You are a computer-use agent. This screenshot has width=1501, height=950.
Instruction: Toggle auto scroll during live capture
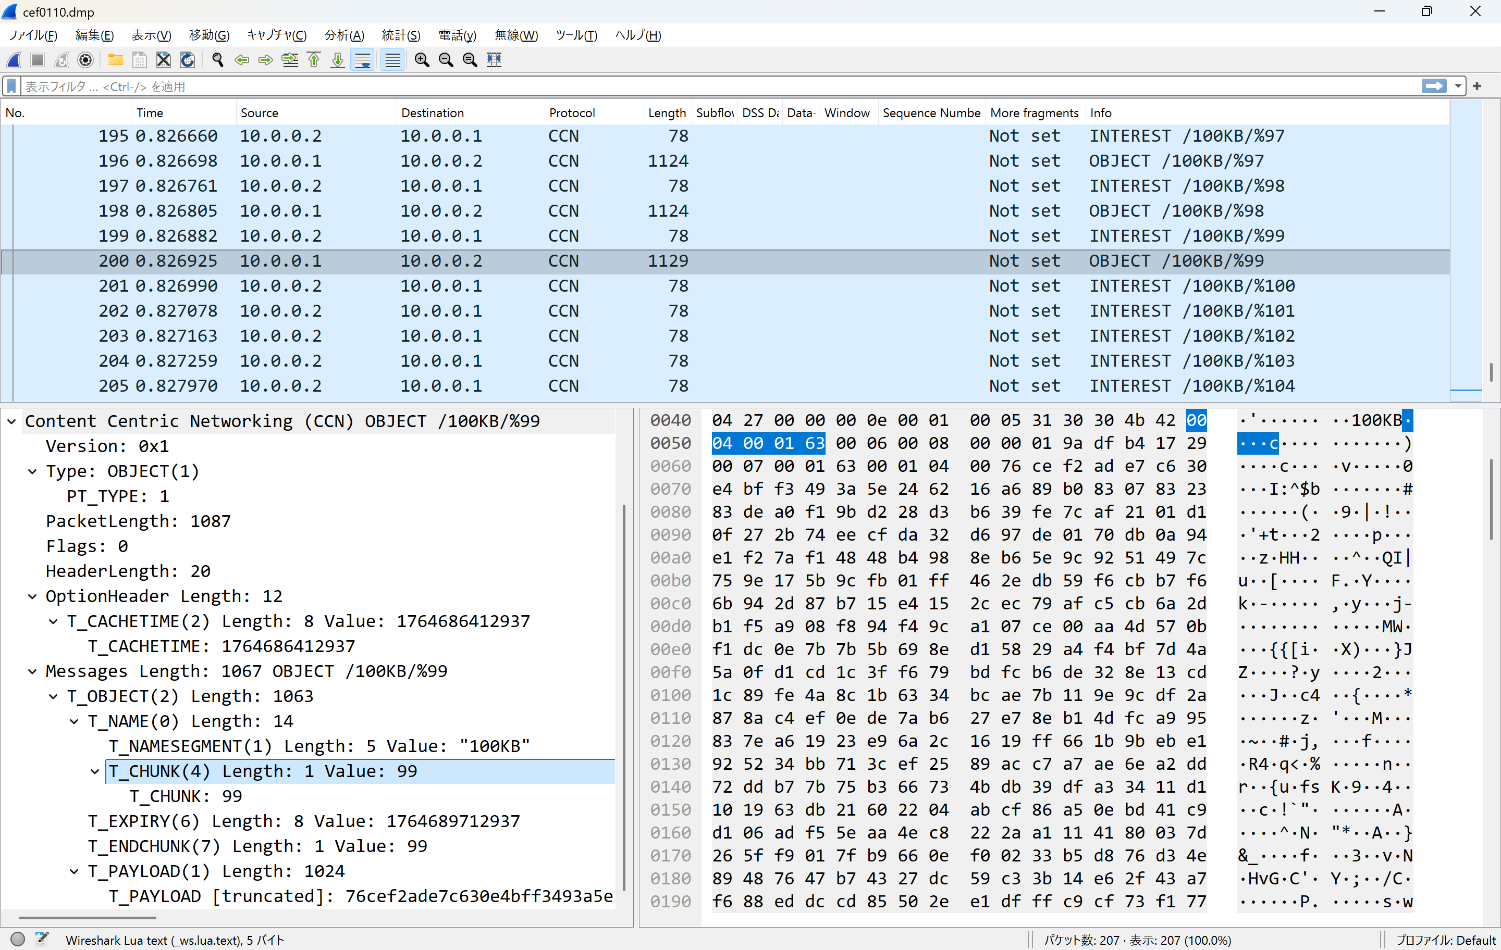(x=362, y=60)
